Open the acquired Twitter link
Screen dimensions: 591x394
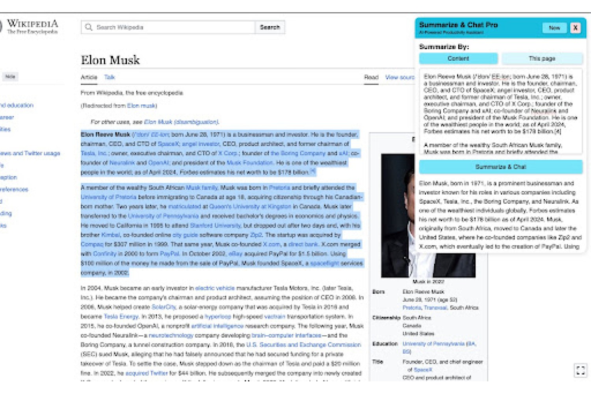point(146,373)
